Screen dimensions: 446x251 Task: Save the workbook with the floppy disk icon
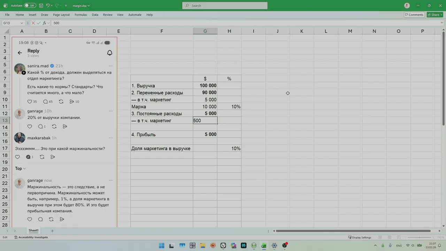click(41, 6)
